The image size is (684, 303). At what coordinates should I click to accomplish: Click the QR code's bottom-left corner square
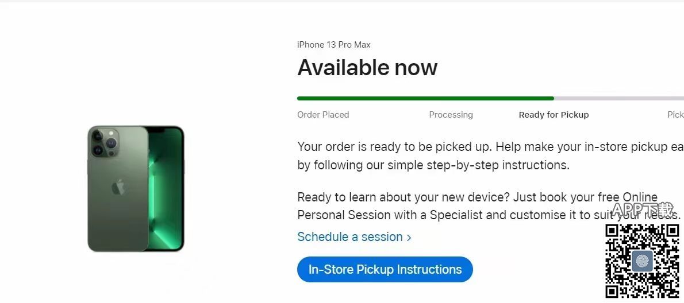(612, 292)
